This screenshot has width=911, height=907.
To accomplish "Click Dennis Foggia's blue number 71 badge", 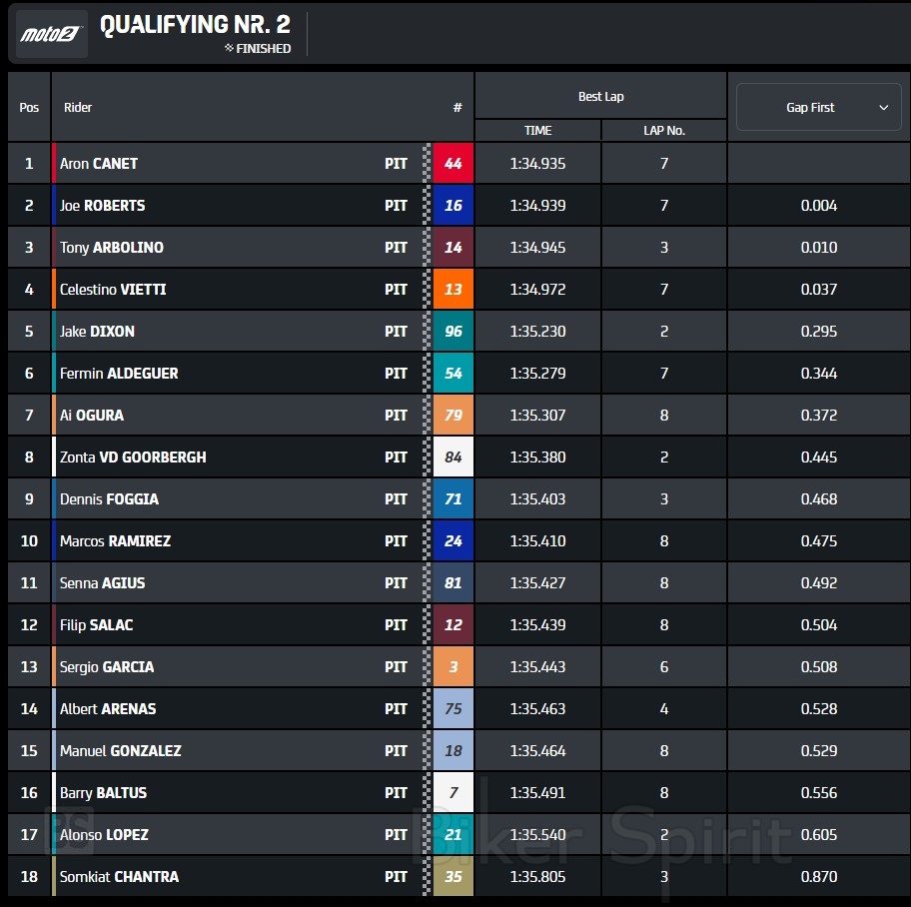I will coord(453,499).
